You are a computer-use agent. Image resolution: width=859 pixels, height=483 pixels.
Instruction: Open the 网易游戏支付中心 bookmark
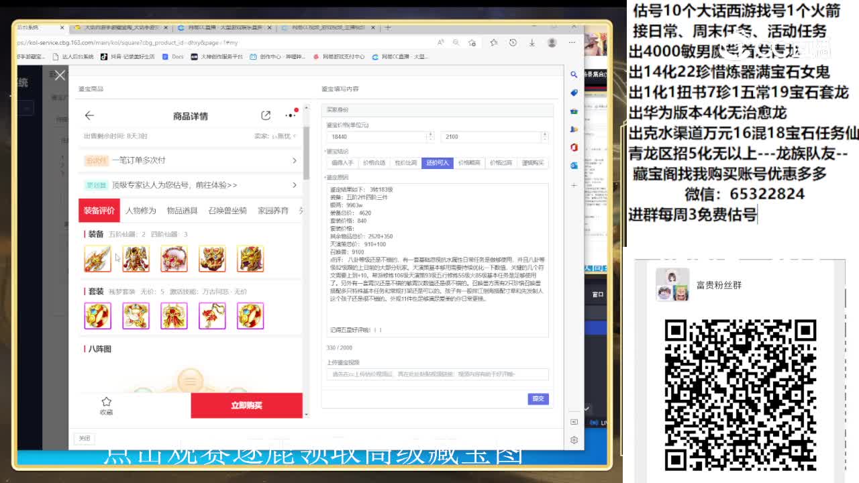(339, 57)
